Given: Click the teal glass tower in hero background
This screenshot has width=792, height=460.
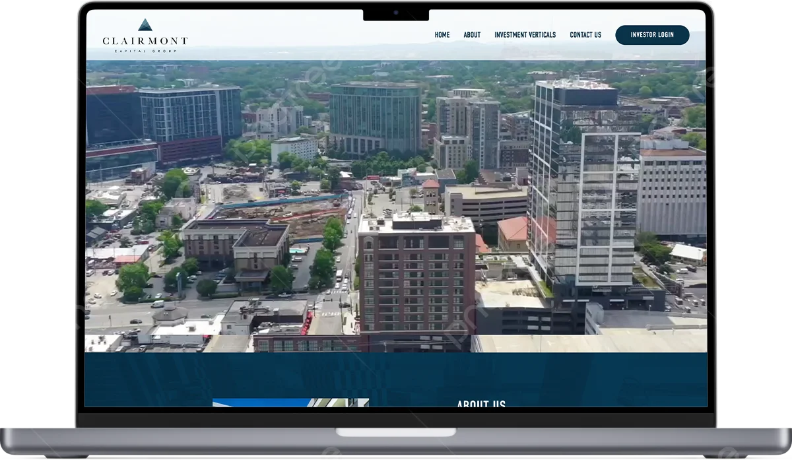Looking at the screenshot, I should pos(375,117).
